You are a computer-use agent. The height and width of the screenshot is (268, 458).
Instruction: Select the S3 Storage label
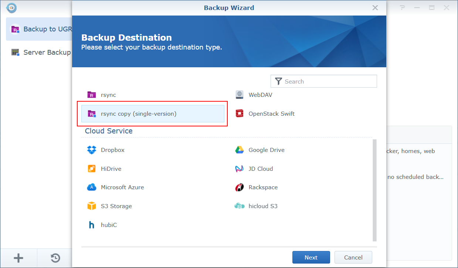click(x=116, y=206)
